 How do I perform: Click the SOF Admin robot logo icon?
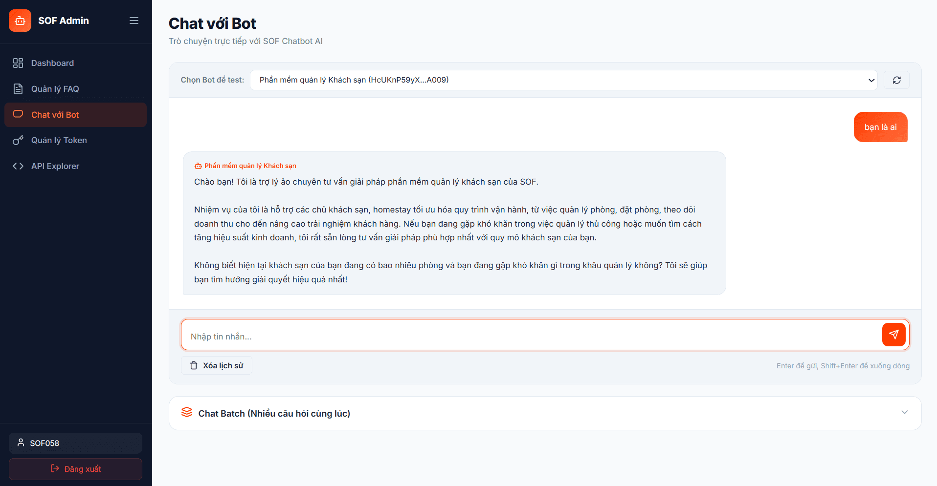(20, 21)
